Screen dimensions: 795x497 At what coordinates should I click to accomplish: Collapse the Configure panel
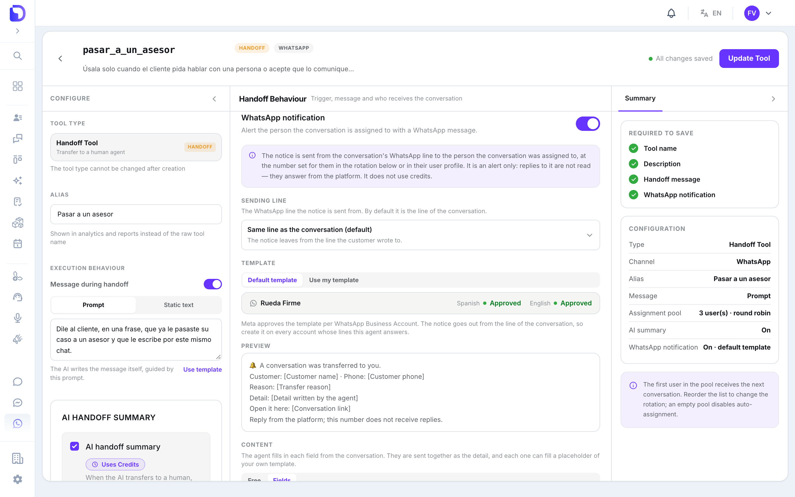click(x=214, y=99)
